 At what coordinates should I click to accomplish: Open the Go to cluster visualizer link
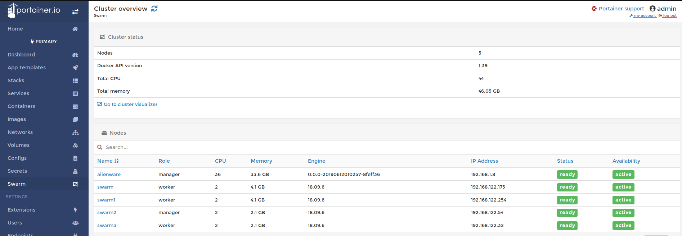tap(127, 105)
